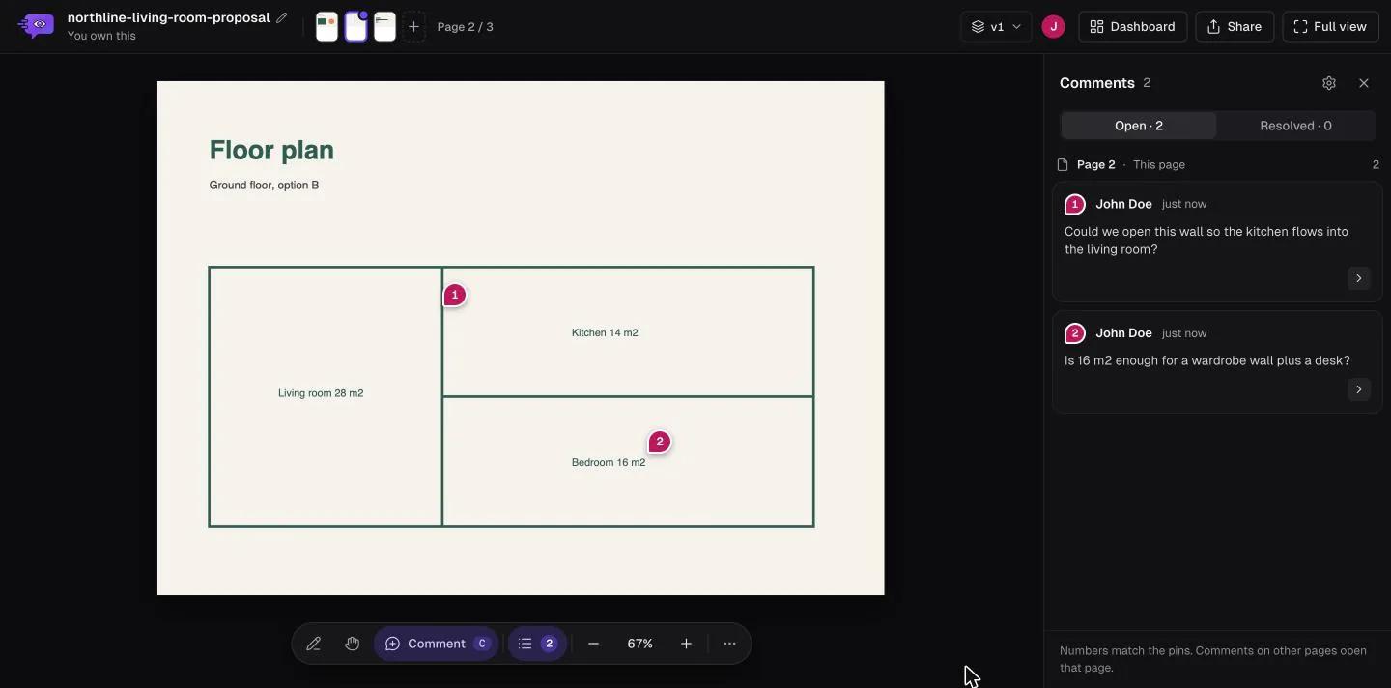Select the pencil draw tool
1391x688 pixels.
314,644
